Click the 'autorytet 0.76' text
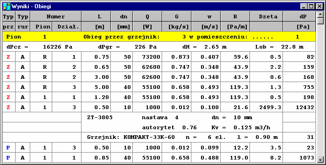Image resolution: width=326 pixels, height=165 pixels. coord(169,127)
